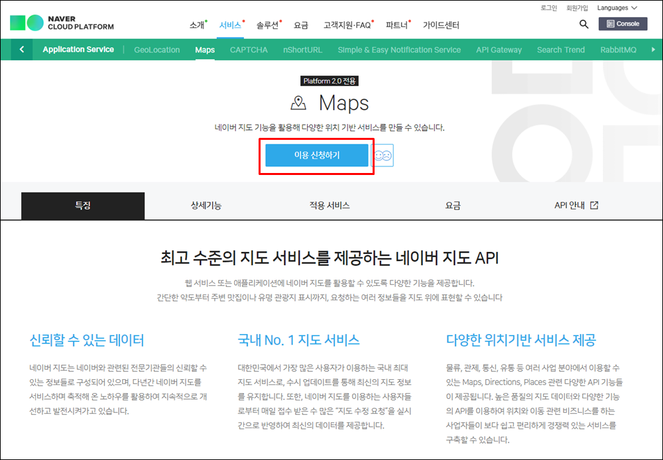Select Simple & Easy Notification Service

[399, 50]
